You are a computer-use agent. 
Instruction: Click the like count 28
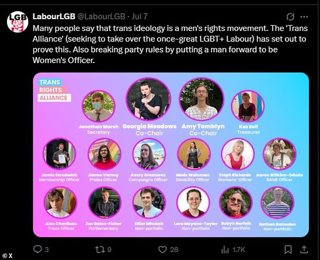point(174,249)
